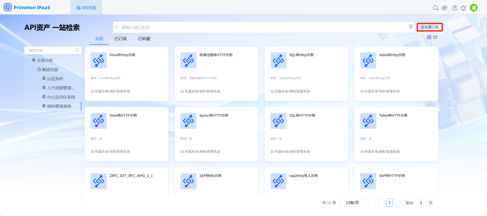The image size is (487, 216).
Task: Collapse the 全部分类 tree node
Action: 29,60
